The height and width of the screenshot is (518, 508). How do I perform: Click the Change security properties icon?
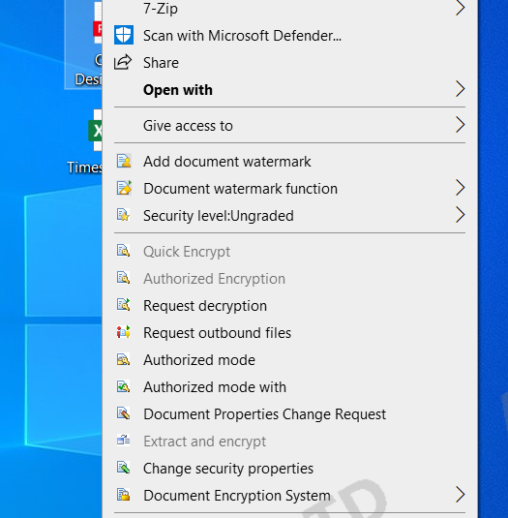[124, 468]
